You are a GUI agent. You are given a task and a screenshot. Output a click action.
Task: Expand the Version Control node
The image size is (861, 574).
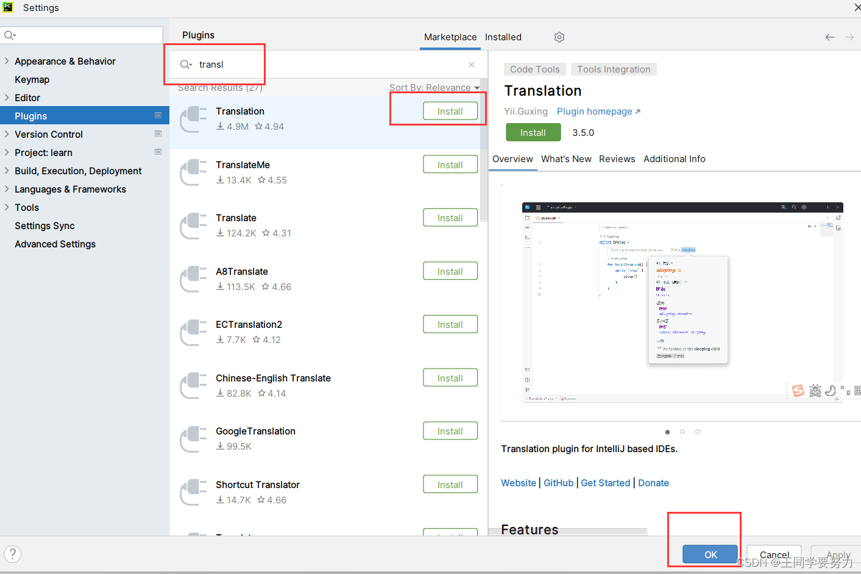tap(7, 134)
